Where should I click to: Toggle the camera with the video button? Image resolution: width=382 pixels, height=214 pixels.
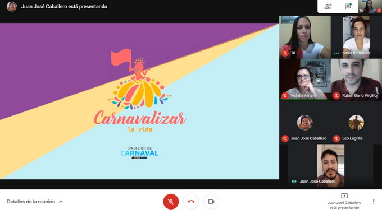coord(211,201)
